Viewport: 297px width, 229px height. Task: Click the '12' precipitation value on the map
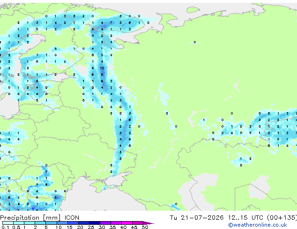[x=102, y=68]
